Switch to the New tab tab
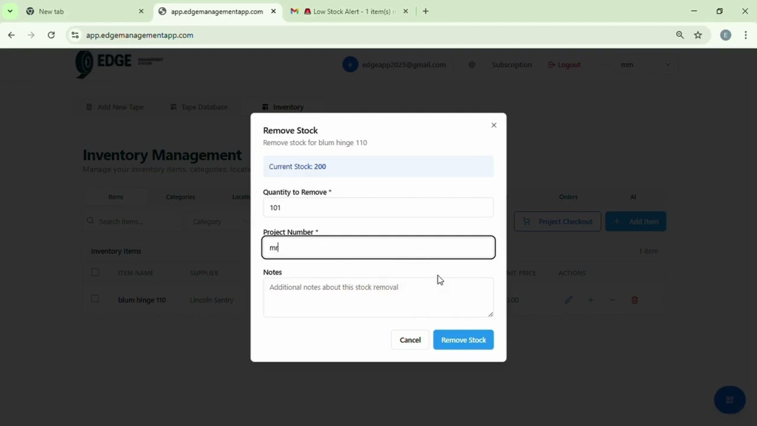This screenshot has height=426, width=757. pos(85,11)
